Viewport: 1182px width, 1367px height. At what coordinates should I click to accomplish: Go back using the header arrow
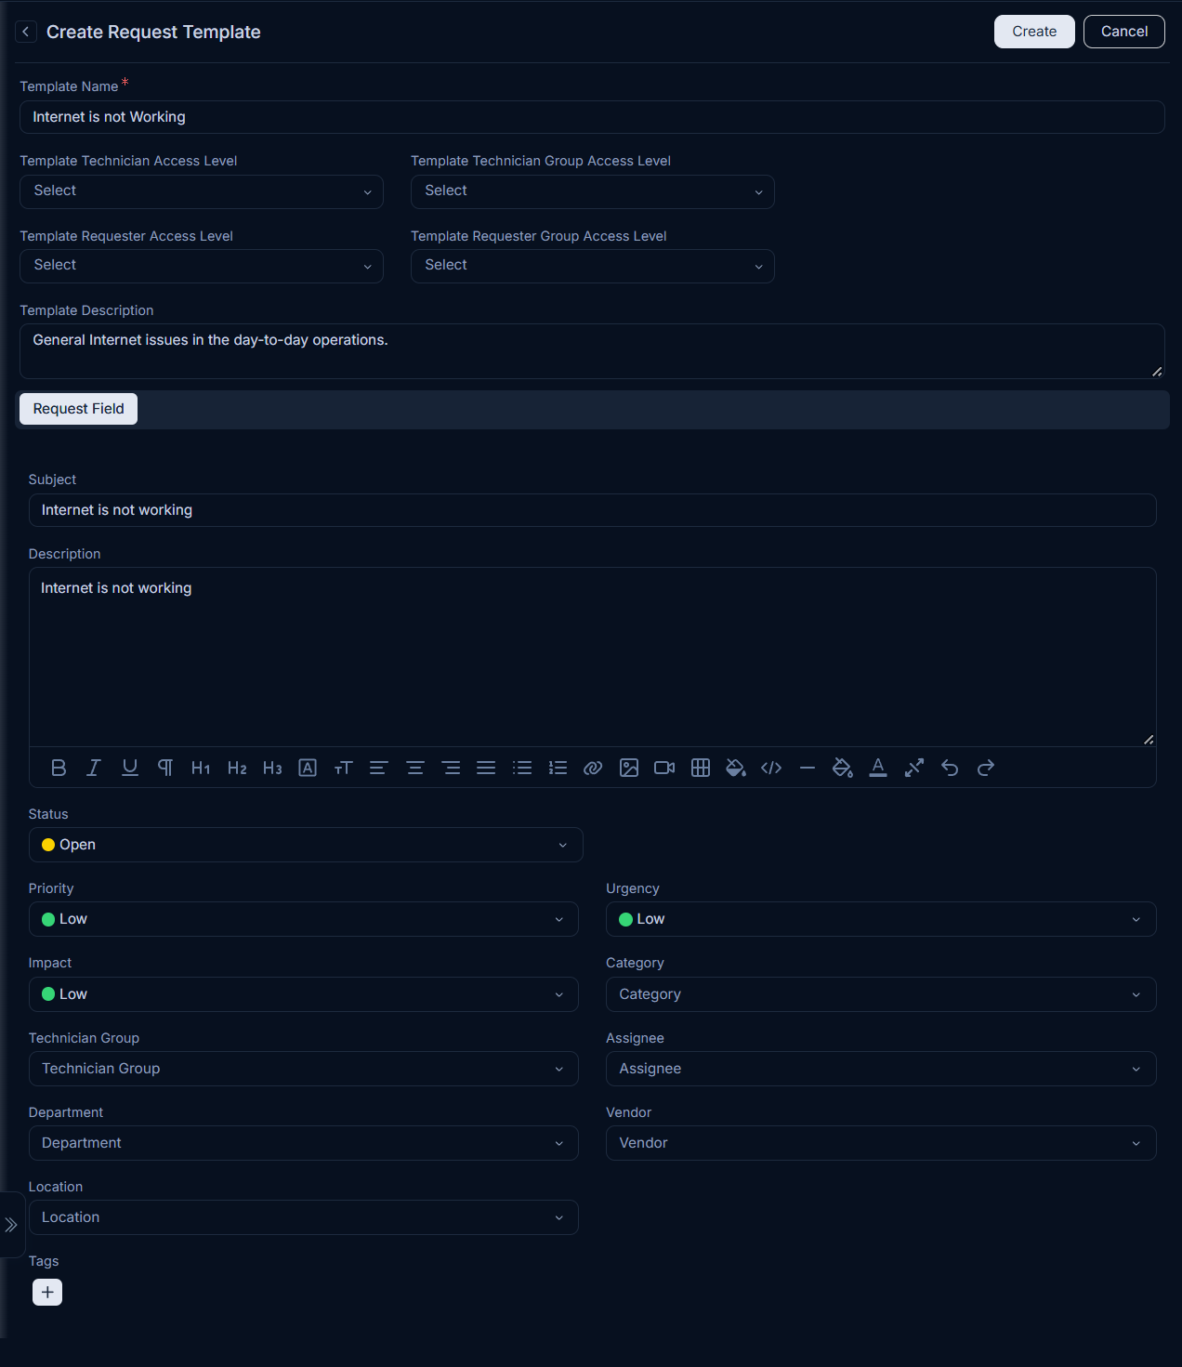click(26, 32)
